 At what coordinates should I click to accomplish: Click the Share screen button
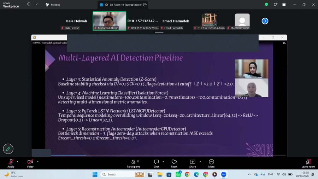click(193, 163)
